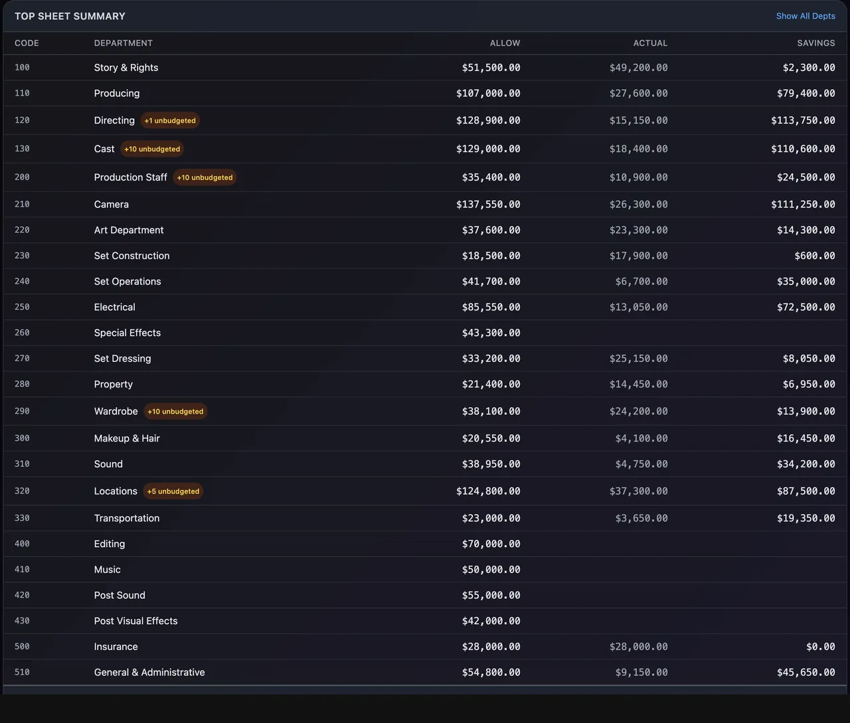Select Special Effects department
Image resolution: width=850 pixels, height=723 pixels.
pyautogui.click(x=127, y=333)
